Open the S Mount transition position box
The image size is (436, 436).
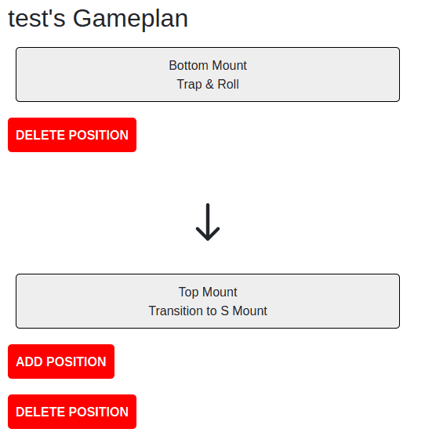click(208, 301)
